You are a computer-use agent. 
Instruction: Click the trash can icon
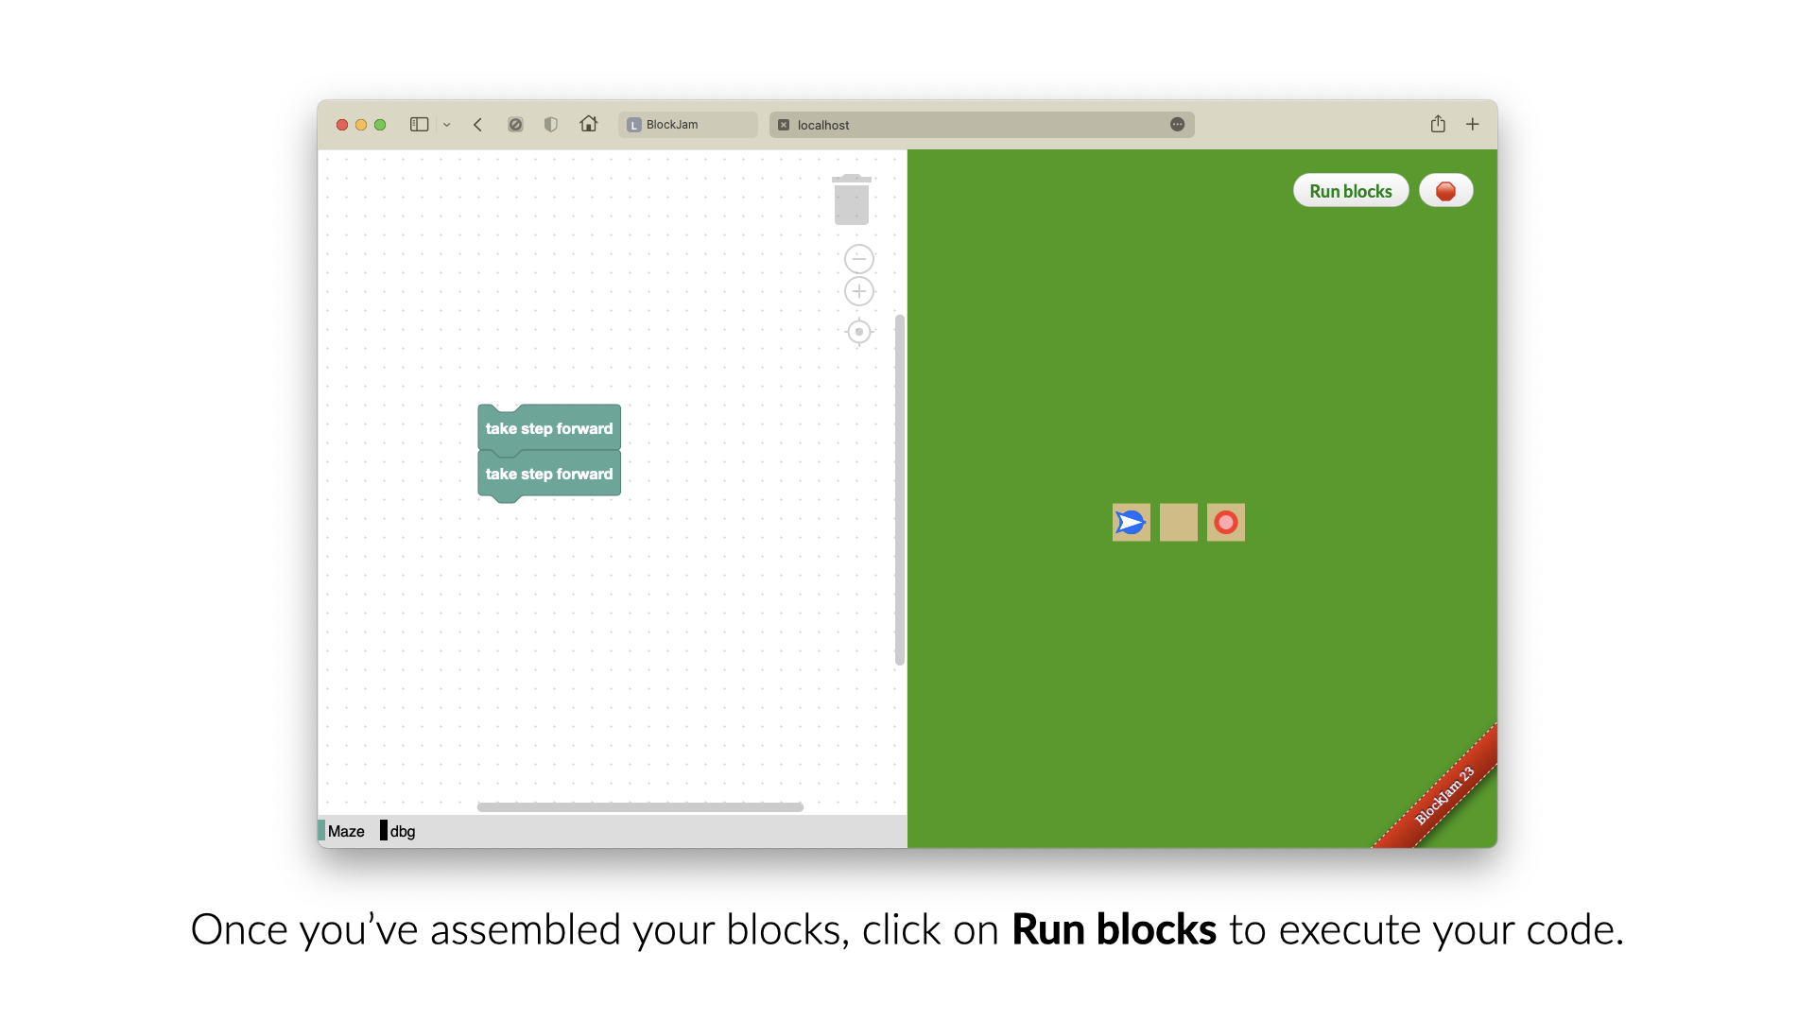click(851, 199)
